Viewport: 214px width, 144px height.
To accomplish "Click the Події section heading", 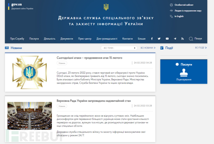I will 169,48.
